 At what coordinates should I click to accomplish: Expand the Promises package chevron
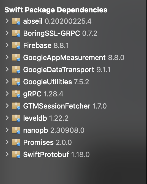(x=7, y=142)
